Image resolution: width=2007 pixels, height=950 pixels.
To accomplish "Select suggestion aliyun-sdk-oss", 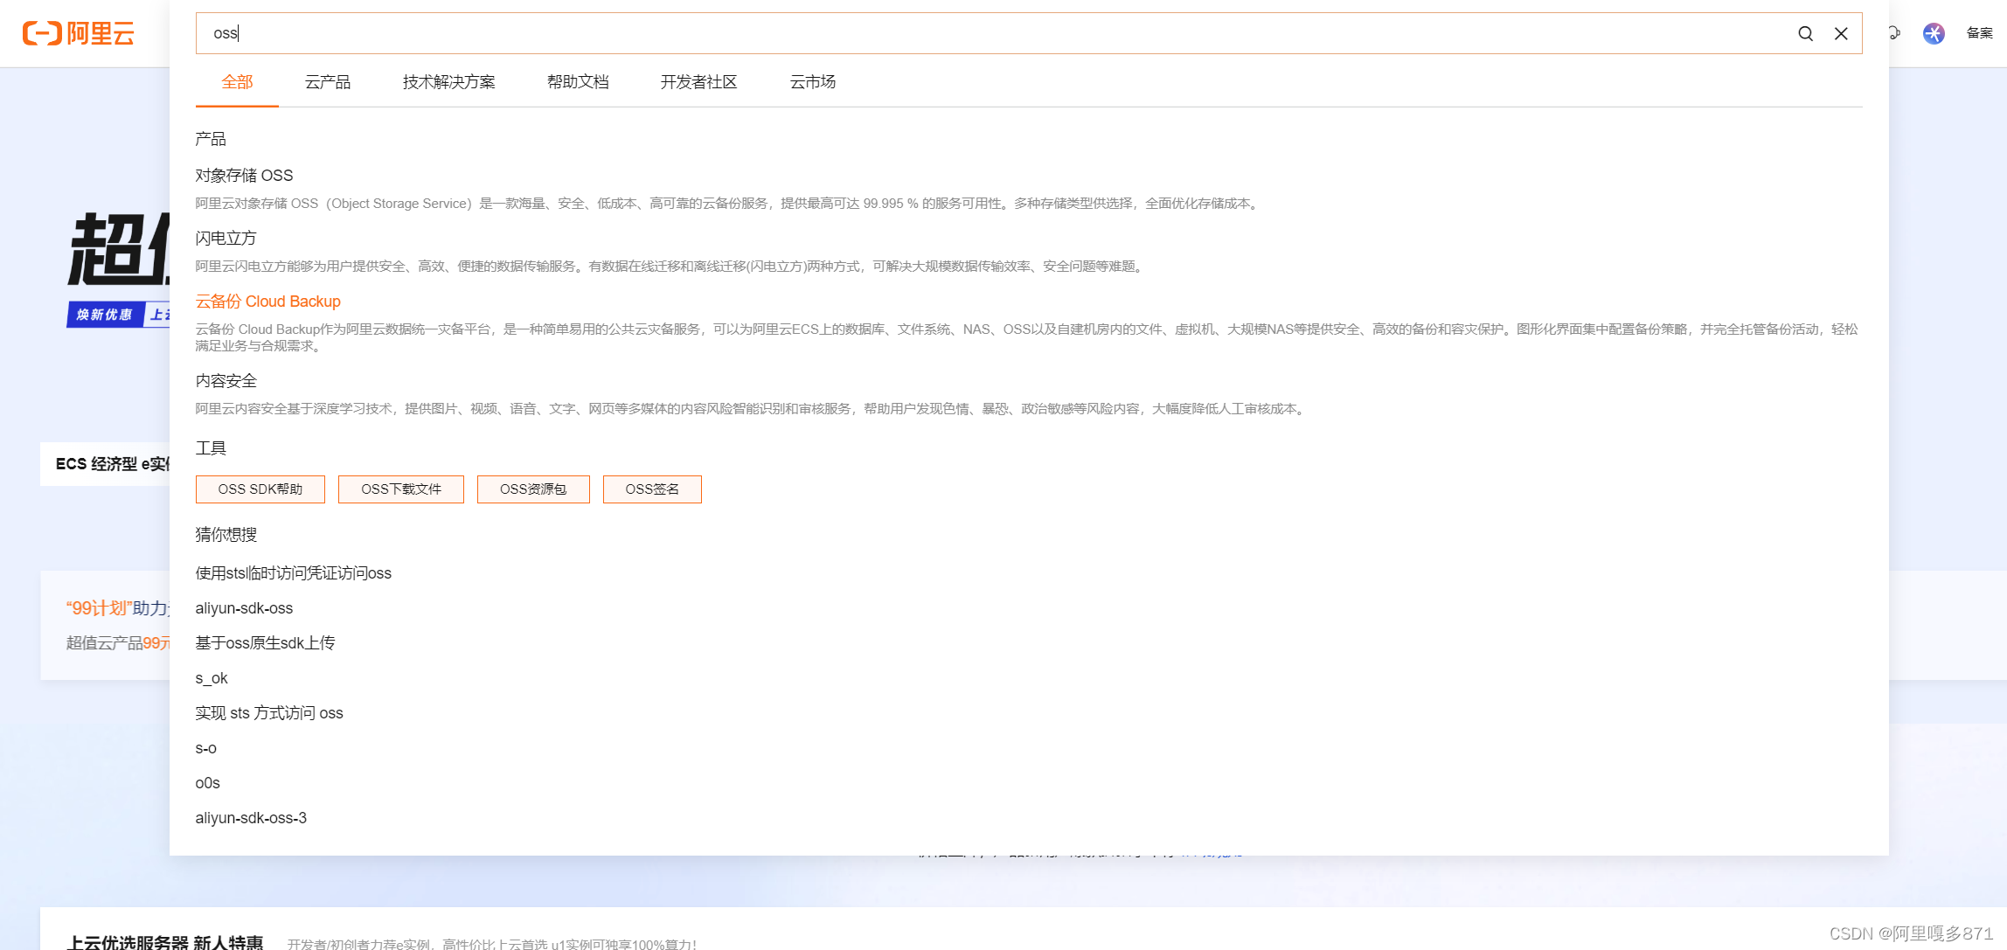I will click(244, 608).
